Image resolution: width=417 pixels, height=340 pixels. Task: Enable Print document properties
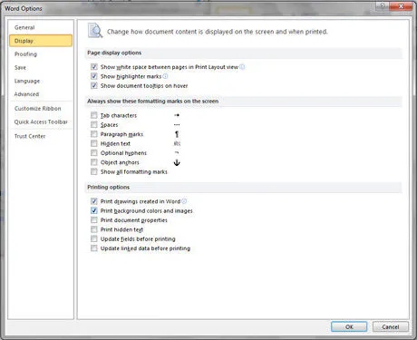[x=94, y=220]
